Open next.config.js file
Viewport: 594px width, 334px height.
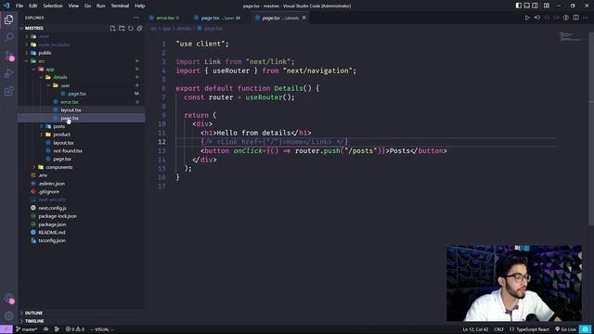pos(81,208)
